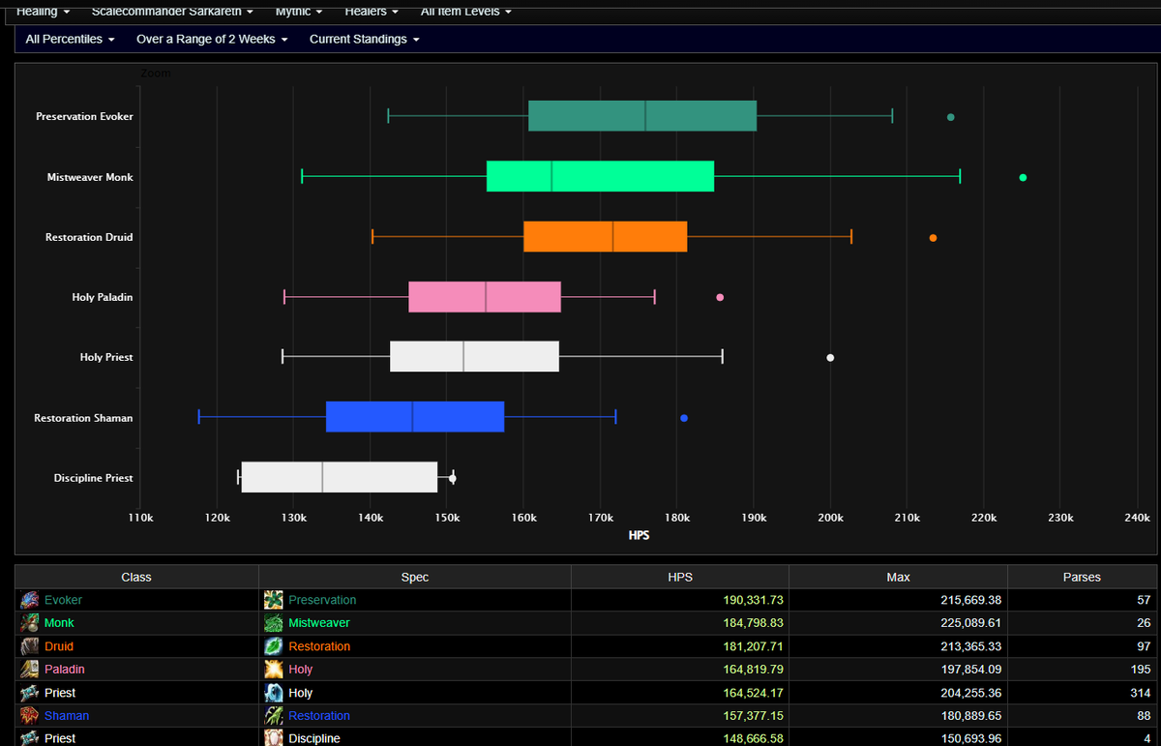Click the Holy Priest box plot bar

click(x=474, y=357)
